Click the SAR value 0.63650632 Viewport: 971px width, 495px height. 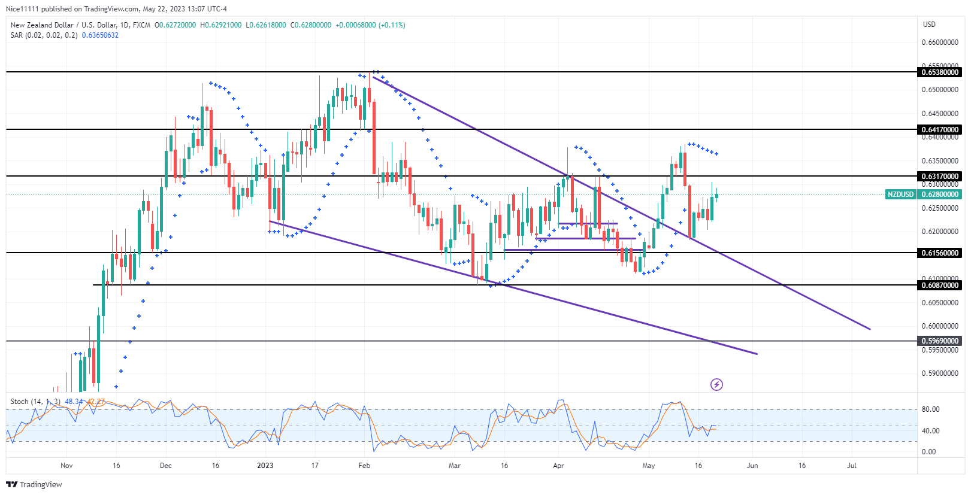click(x=100, y=35)
